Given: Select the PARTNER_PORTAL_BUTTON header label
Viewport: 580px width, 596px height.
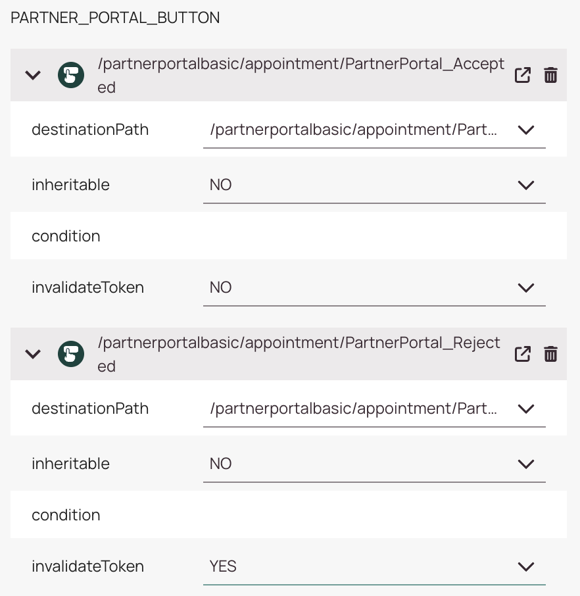Looking at the screenshot, I should [114, 18].
